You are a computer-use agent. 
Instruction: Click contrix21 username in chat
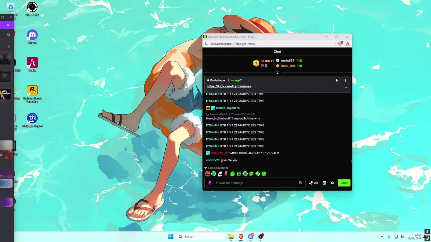point(213,160)
